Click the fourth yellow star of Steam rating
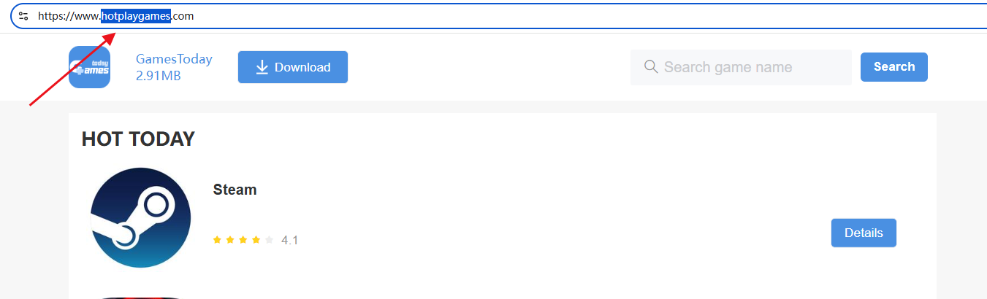987x299 pixels. coord(256,240)
